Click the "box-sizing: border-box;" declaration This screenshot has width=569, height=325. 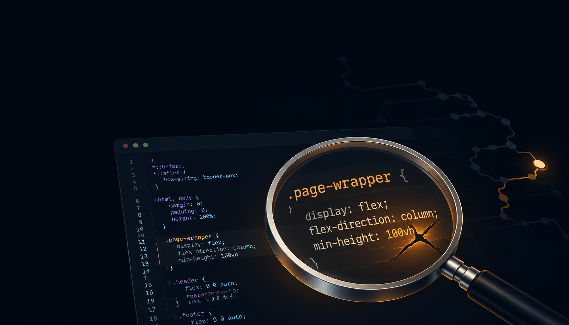201,177
